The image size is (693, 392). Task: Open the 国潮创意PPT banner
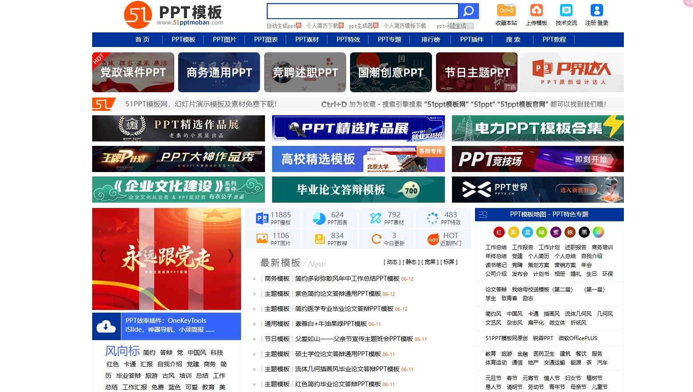391,72
